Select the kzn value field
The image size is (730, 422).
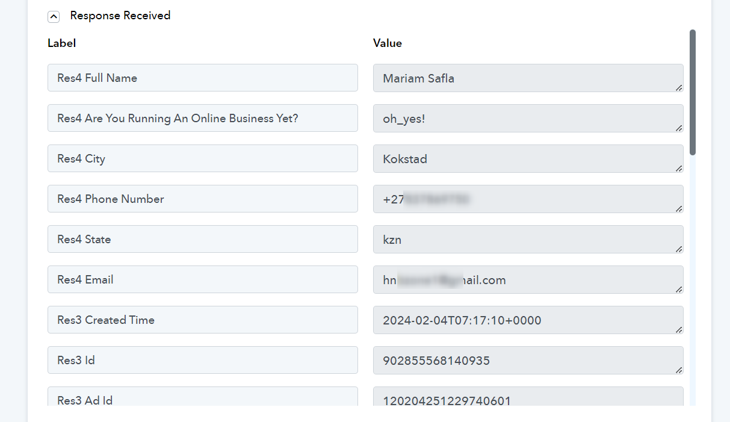click(528, 240)
